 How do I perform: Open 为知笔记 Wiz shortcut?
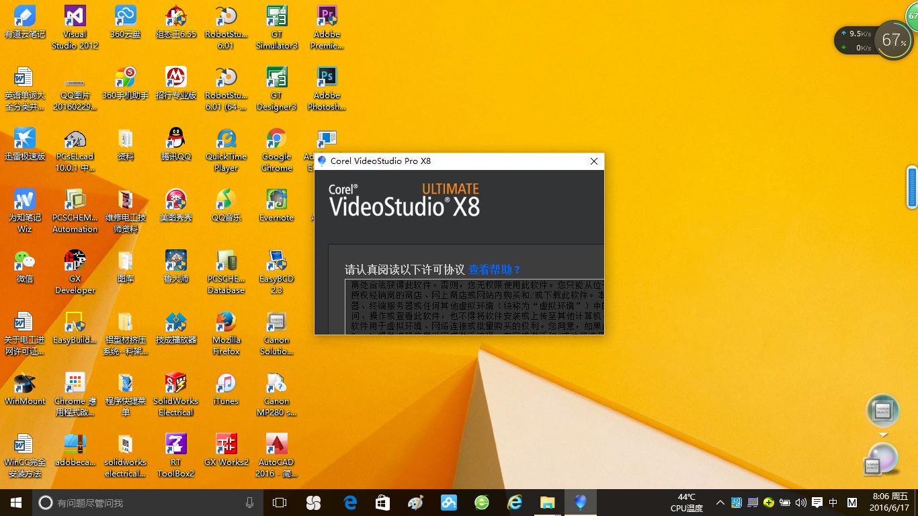[x=25, y=211]
